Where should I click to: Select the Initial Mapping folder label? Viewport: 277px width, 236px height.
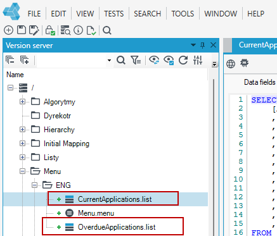tap(67, 144)
